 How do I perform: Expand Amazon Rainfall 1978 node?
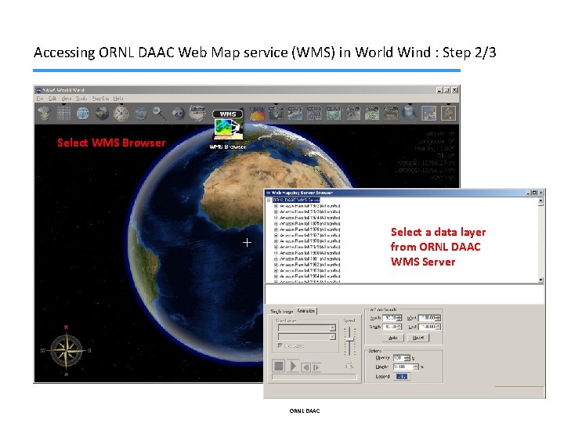(276, 241)
